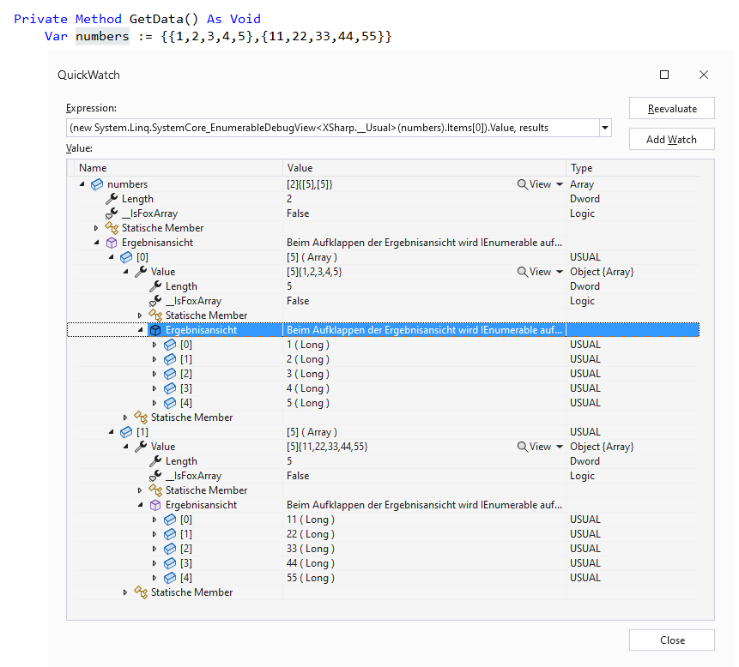Open the Expression history dropdown arrow
The width and height of the screenshot is (739, 667).
point(605,128)
